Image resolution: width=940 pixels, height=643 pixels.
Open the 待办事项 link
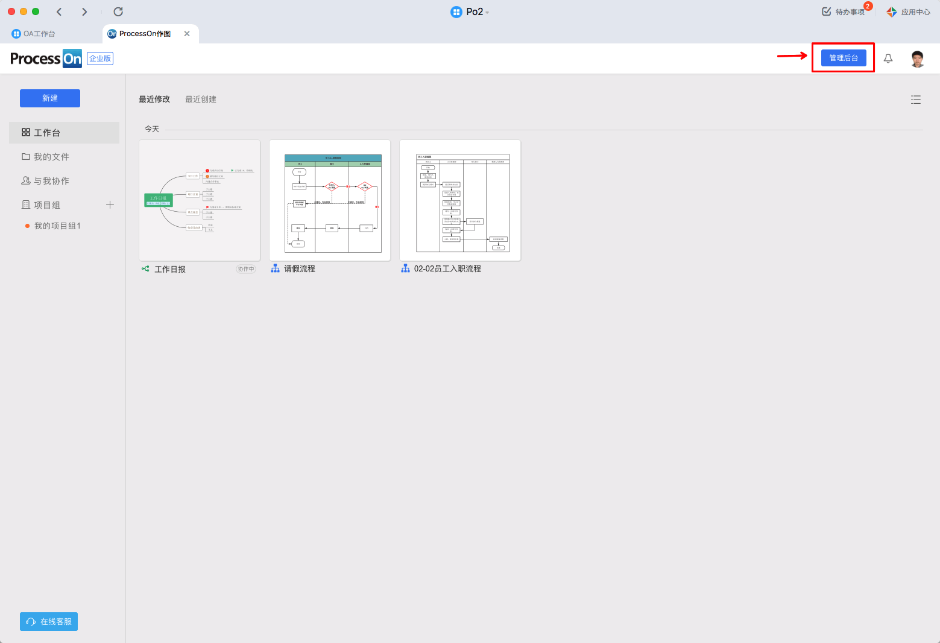[850, 12]
